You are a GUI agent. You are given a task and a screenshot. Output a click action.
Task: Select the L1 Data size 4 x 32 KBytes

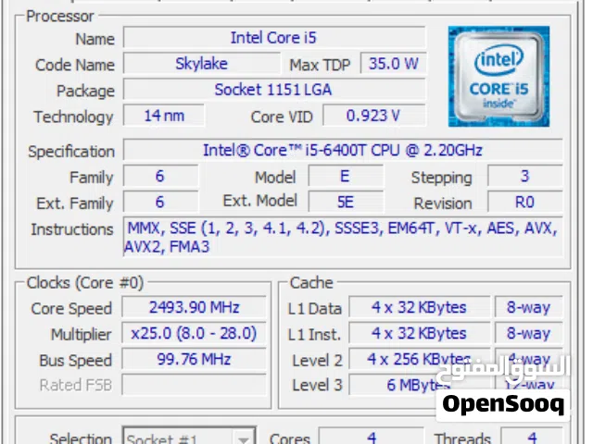coord(419,307)
